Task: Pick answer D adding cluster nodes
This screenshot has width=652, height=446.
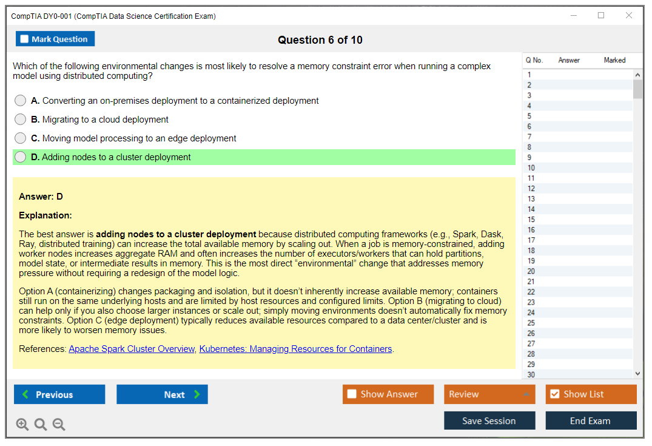Action: [21, 157]
